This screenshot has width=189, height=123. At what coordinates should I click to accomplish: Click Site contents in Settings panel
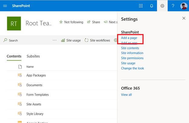pos(130,48)
